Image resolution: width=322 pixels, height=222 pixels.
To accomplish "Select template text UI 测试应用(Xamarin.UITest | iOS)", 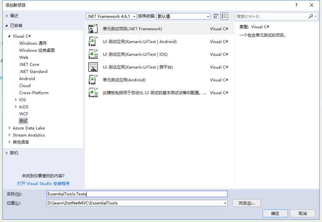I will tap(135, 54).
